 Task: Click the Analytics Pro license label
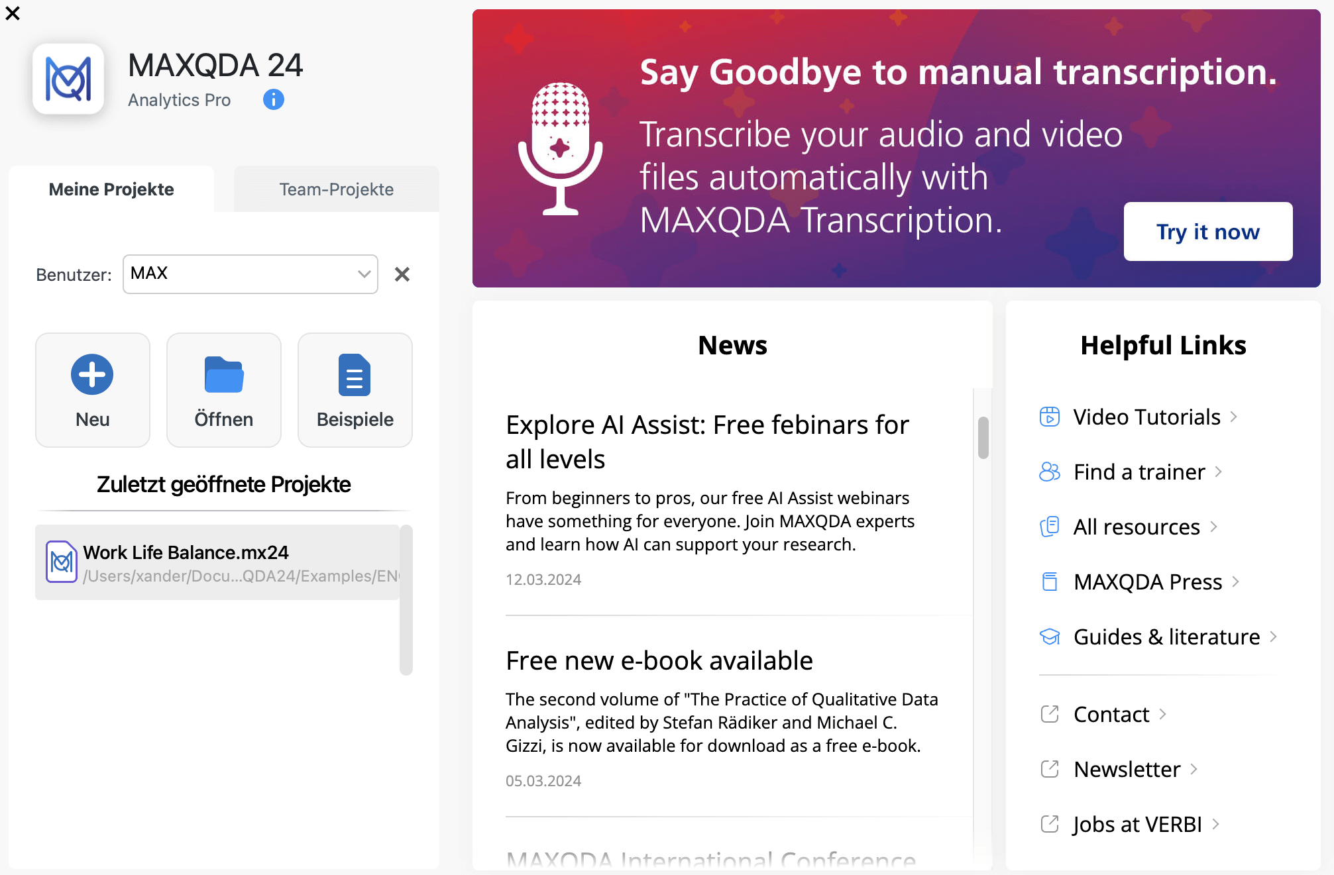coord(179,100)
